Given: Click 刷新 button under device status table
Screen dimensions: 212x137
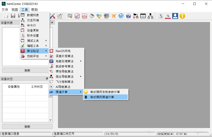Looking at the screenshot, I should (x=27, y=127).
